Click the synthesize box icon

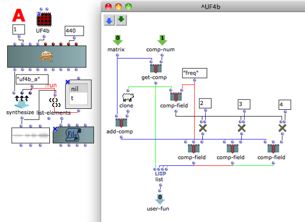(22, 102)
